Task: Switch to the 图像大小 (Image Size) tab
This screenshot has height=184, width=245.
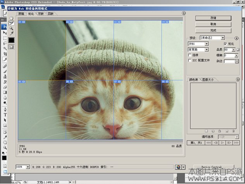Action: [x=207, y=80]
